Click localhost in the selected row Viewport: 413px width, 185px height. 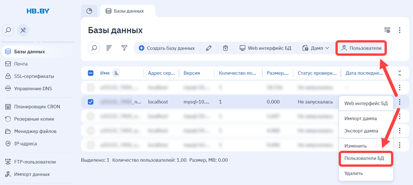pyautogui.click(x=158, y=102)
